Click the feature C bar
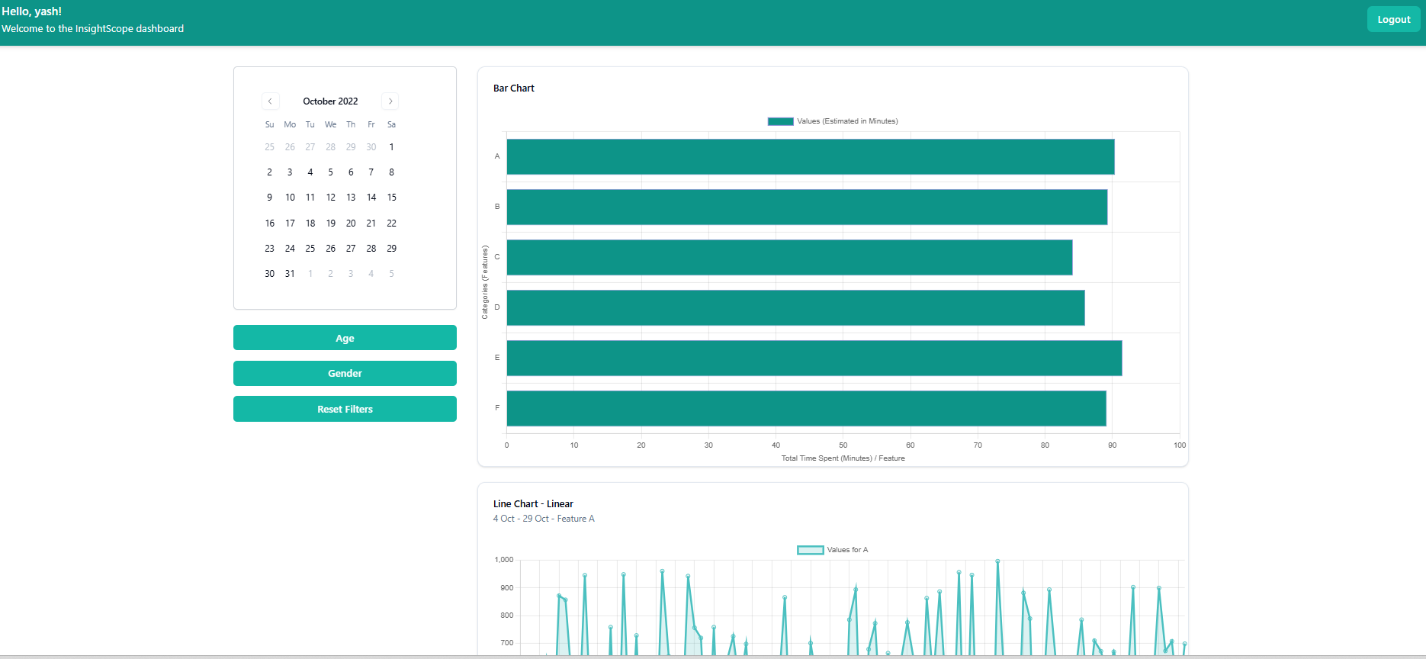This screenshot has height=659, width=1426. pyautogui.click(x=789, y=258)
